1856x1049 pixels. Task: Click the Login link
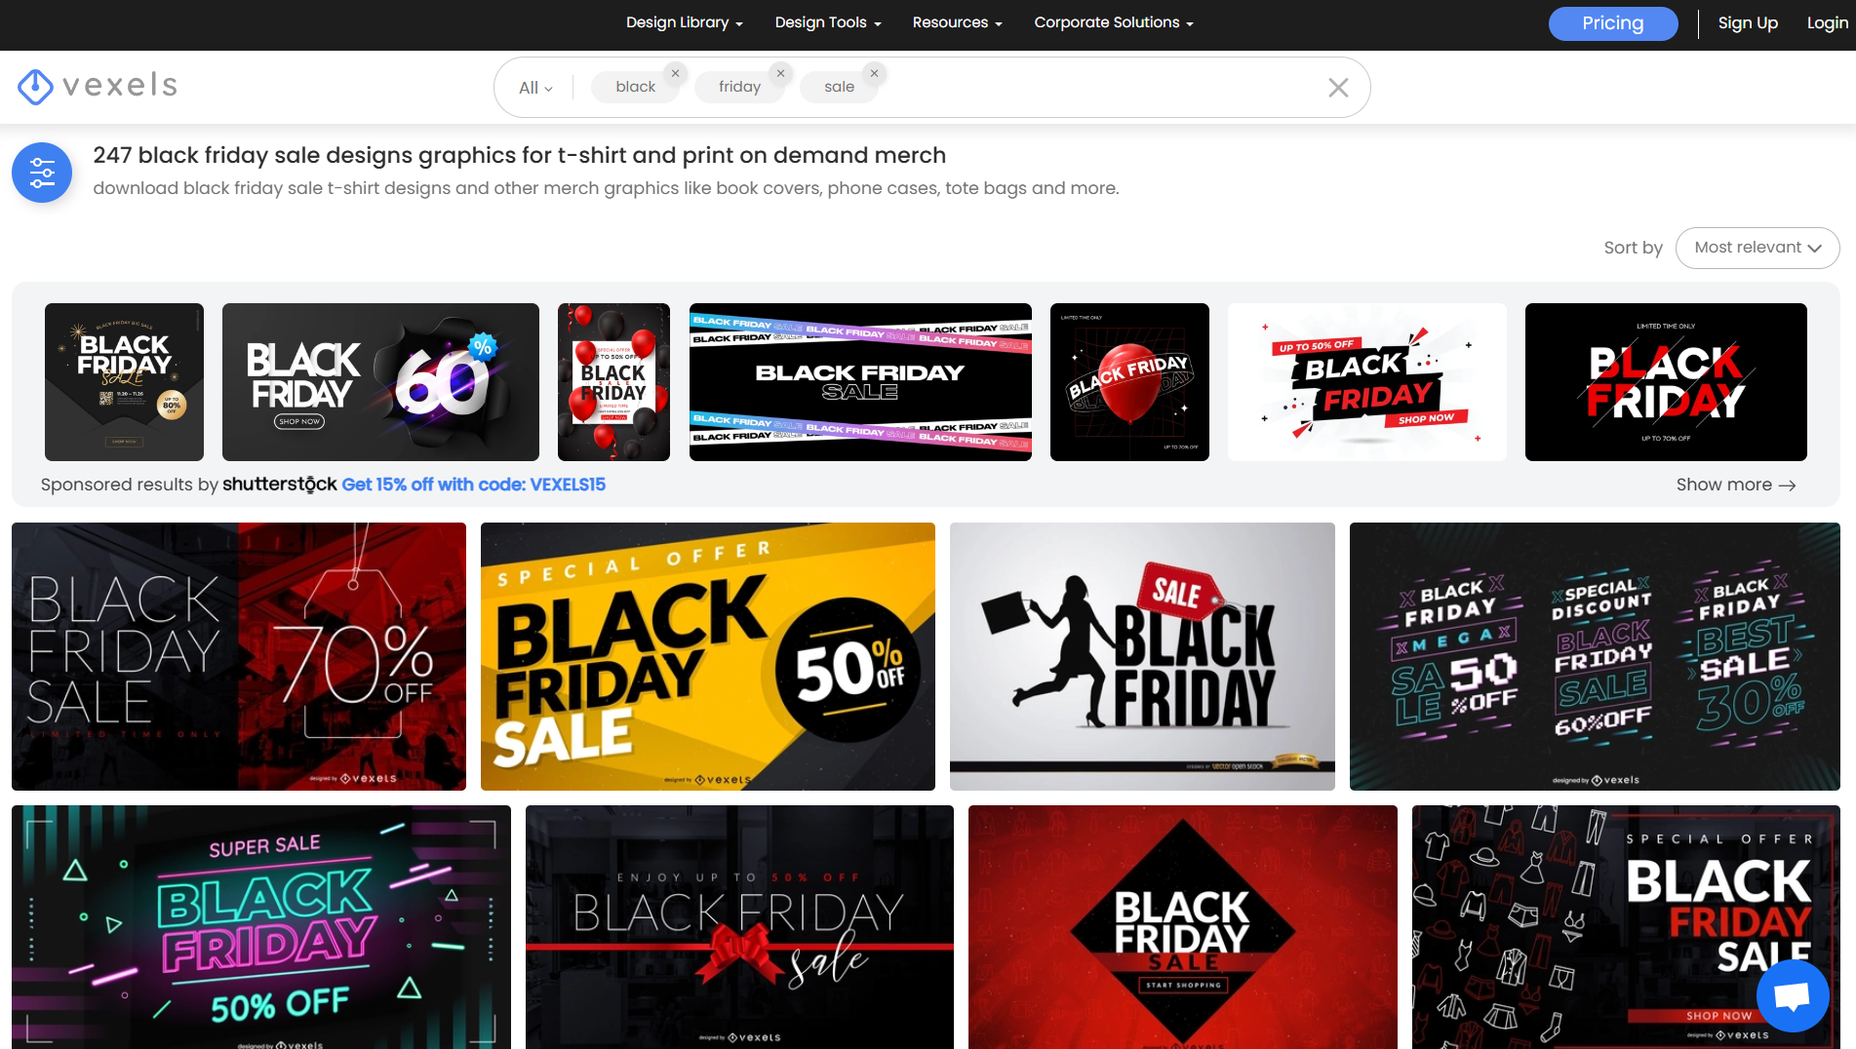[1827, 22]
